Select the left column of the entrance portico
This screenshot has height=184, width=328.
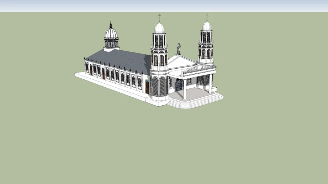pos(185,89)
